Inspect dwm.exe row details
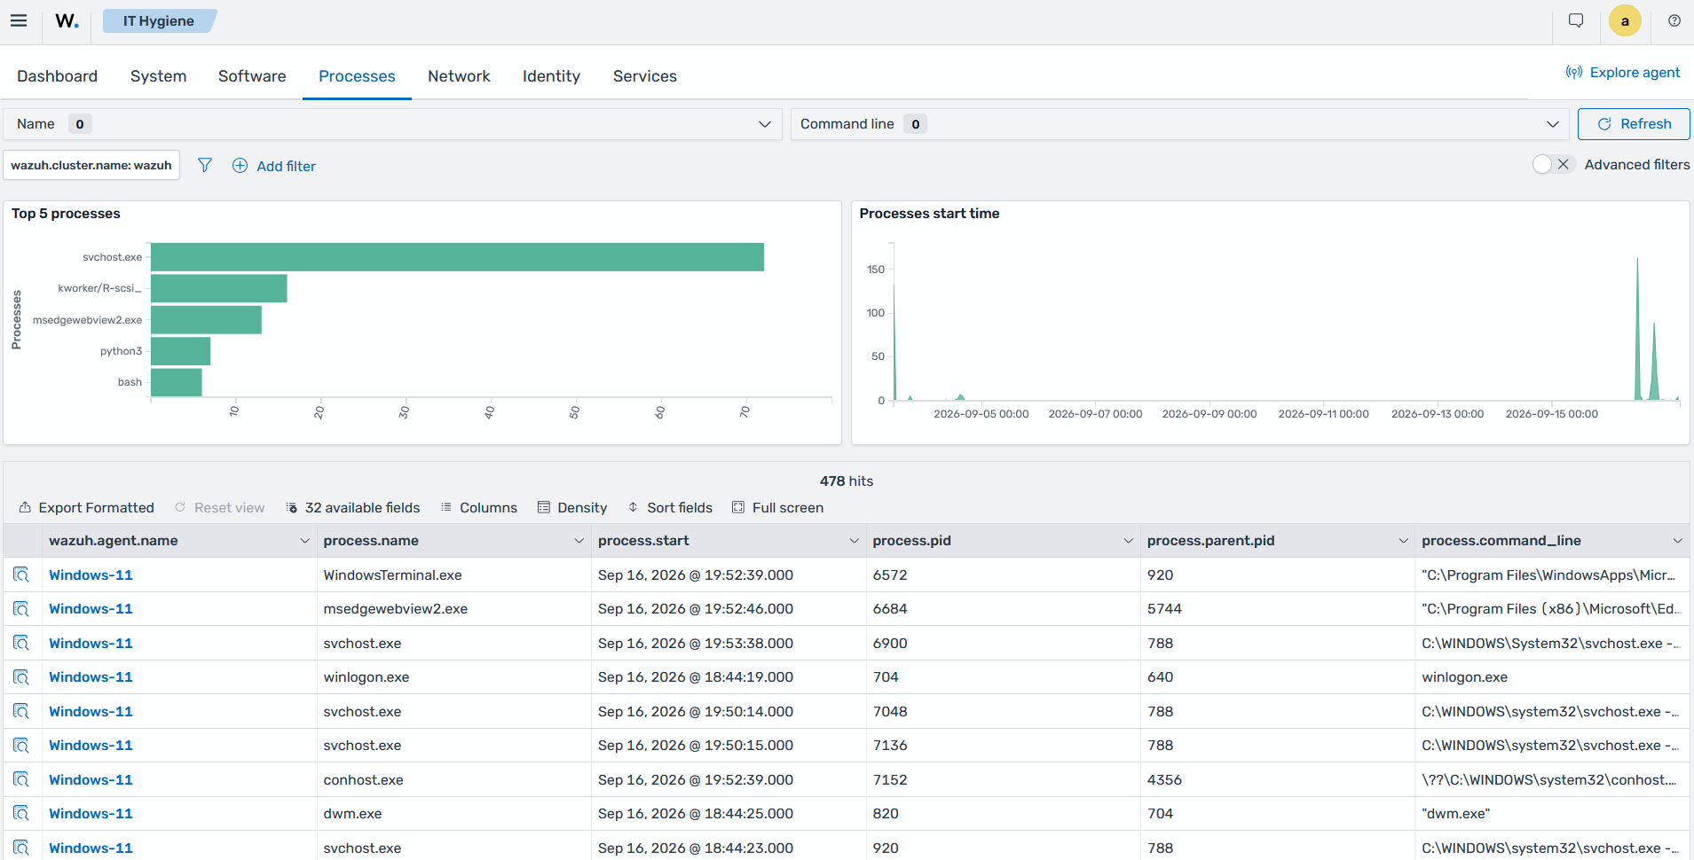Image resolution: width=1694 pixels, height=860 pixels. [21, 814]
